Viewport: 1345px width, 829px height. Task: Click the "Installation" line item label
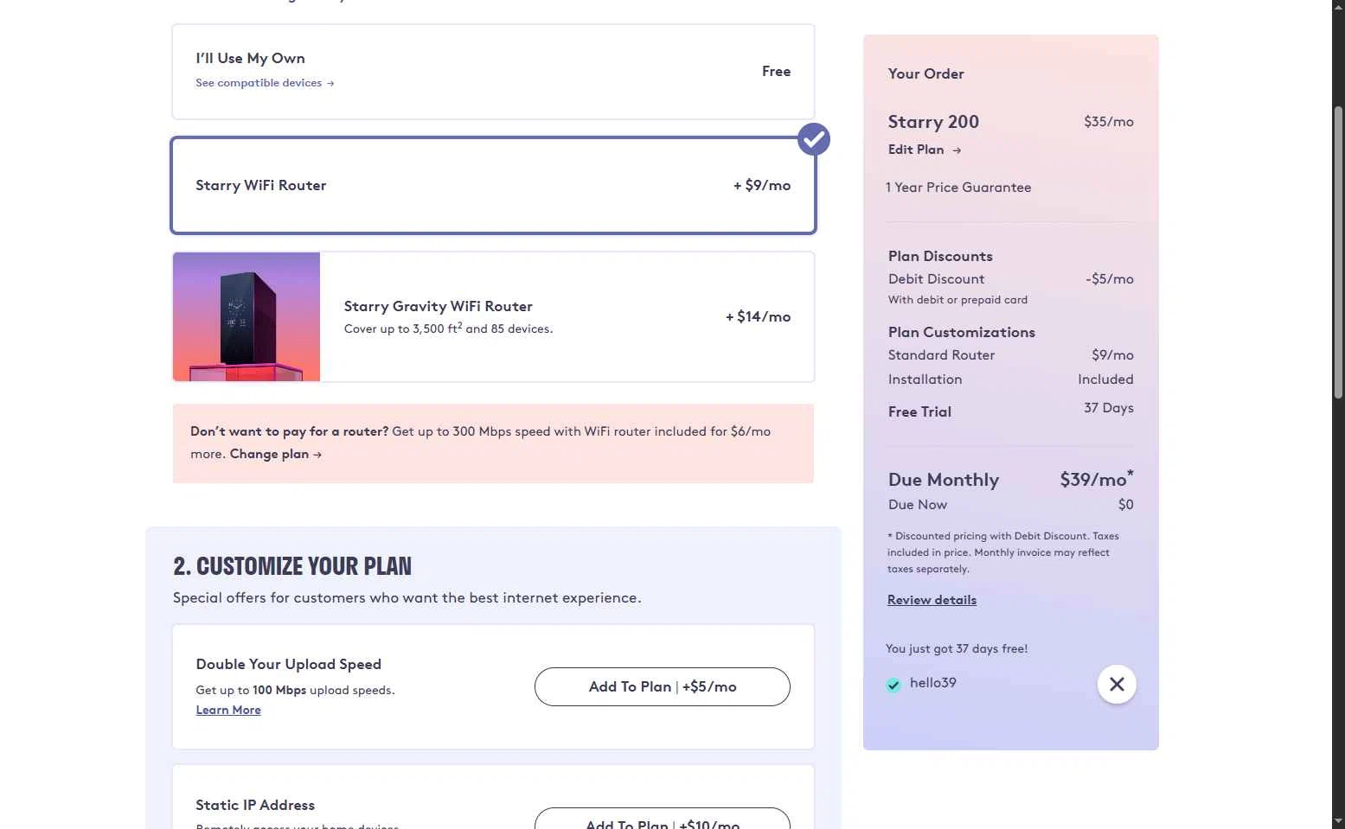click(x=925, y=379)
